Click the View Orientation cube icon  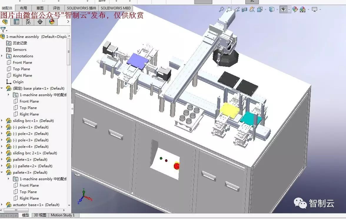[x=260, y=9]
